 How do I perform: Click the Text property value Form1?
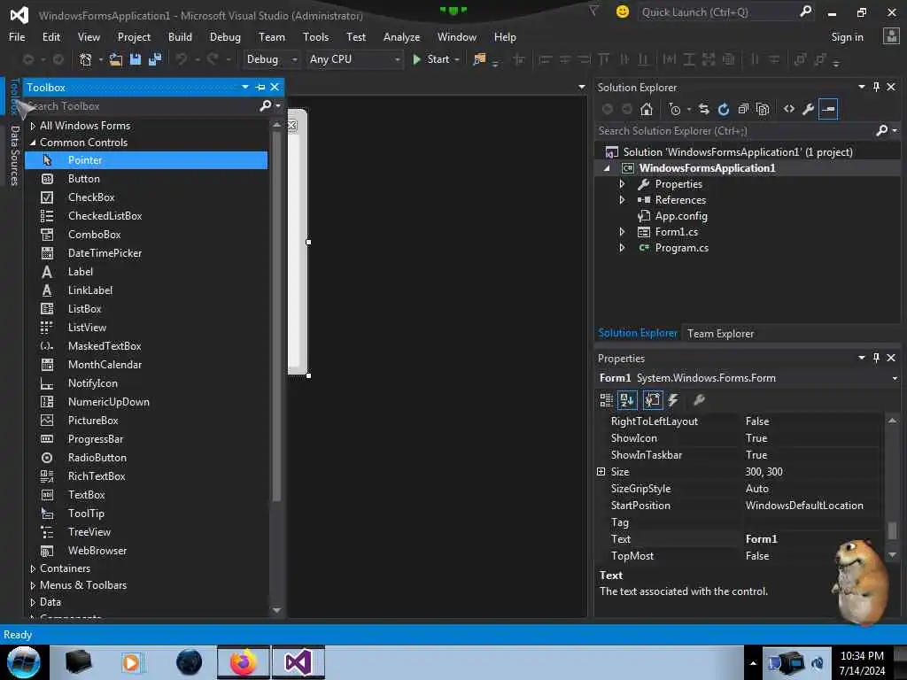(811, 539)
